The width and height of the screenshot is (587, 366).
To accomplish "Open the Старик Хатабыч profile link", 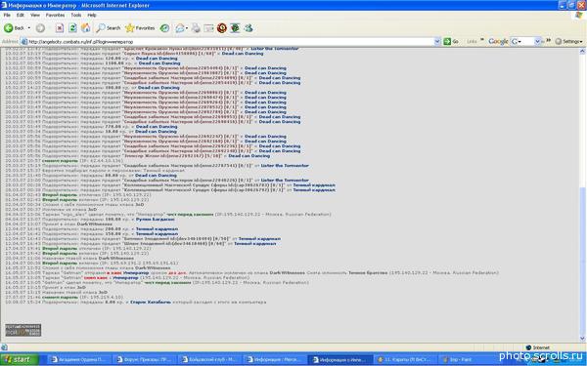I will click(151, 302).
